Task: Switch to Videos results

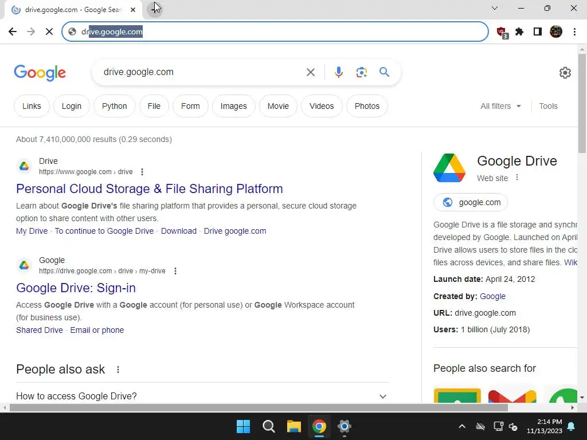Action: click(x=322, y=106)
